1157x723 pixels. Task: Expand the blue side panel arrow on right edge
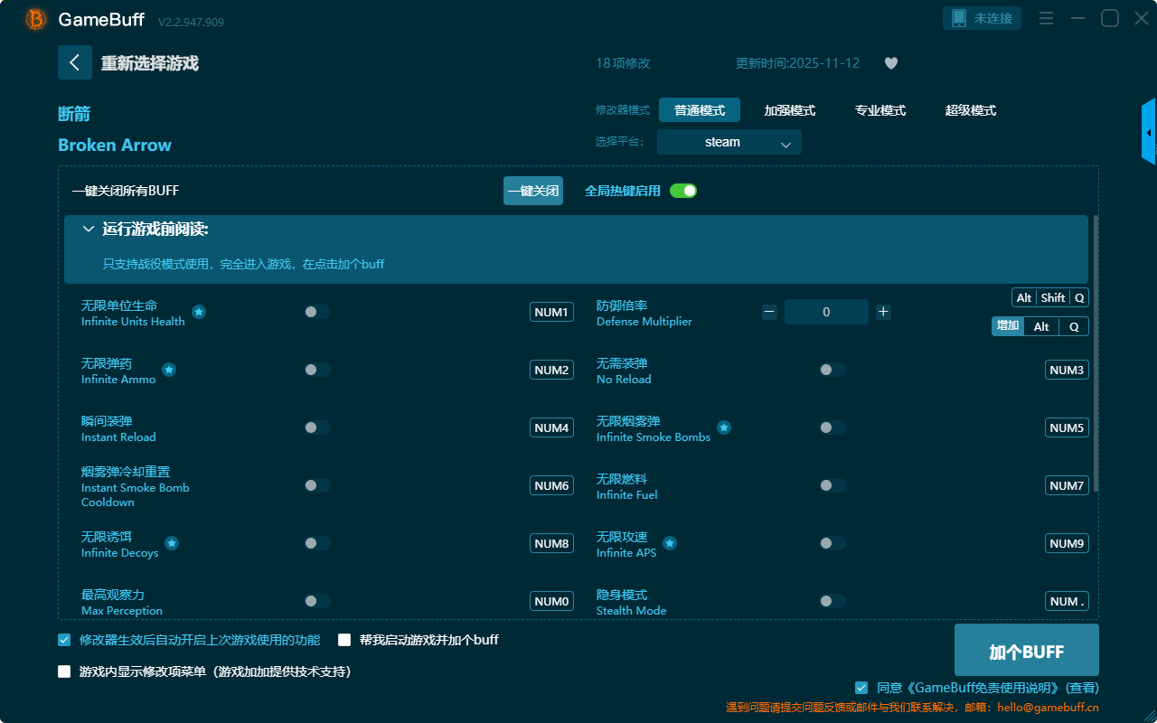coord(1149,133)
